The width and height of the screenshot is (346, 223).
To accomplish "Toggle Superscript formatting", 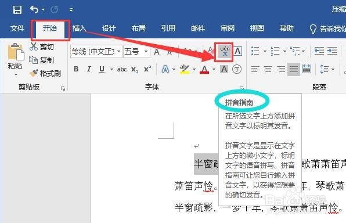I will pyautogui.click(x=147, y=69).
